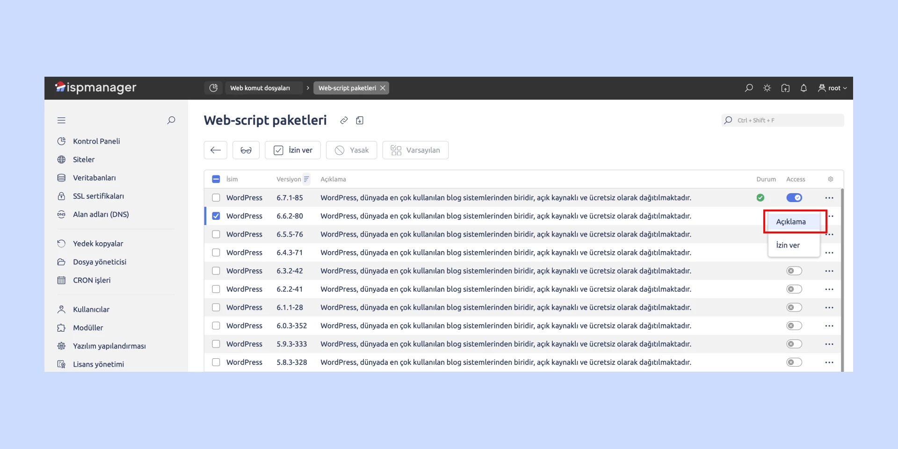This screenshot has height=449, width=898.
Task: Click the table vertical scrollbar
Action: pos(842,280)
